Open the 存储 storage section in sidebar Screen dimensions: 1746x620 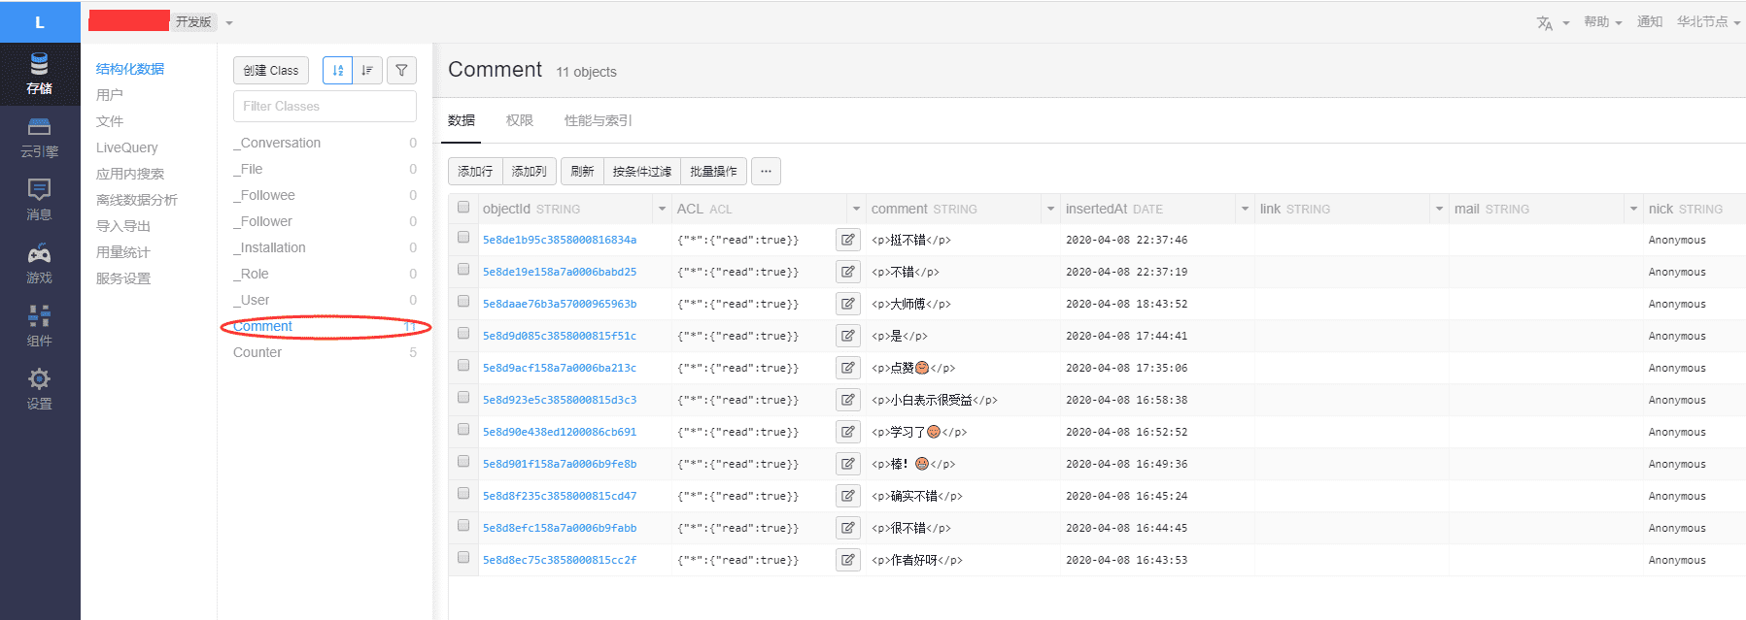pyautogui.click(x=39, y=75)
